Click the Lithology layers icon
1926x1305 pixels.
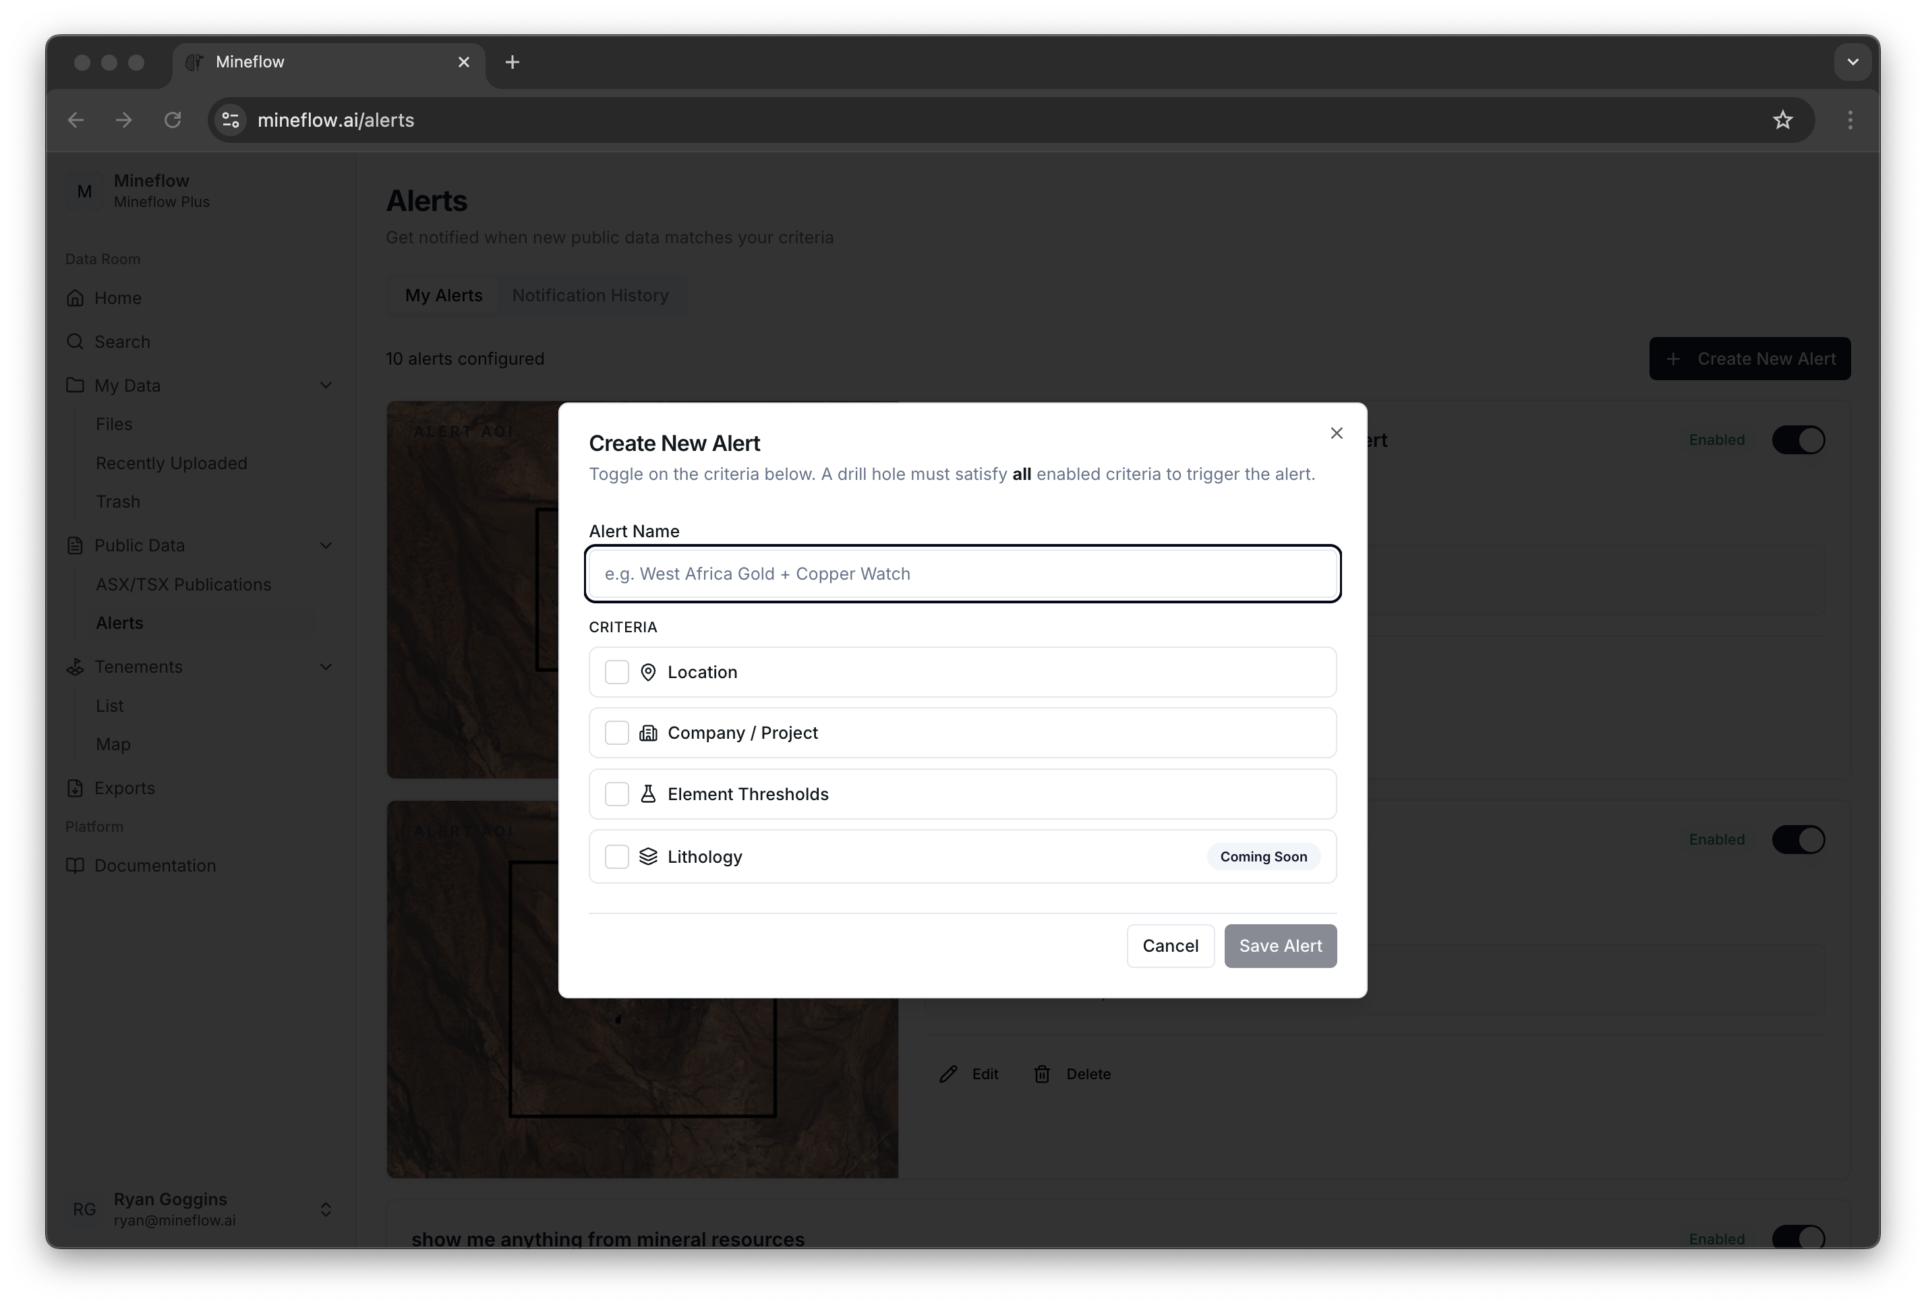tap(648, 856)
